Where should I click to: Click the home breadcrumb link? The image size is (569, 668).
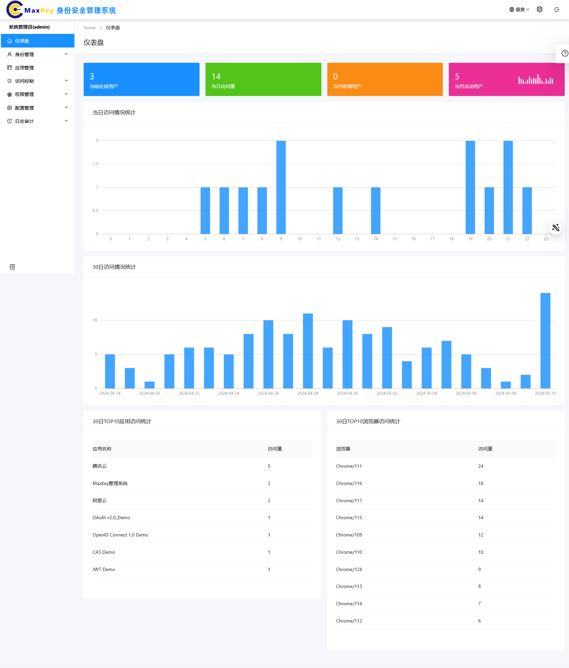pos(89,28)
